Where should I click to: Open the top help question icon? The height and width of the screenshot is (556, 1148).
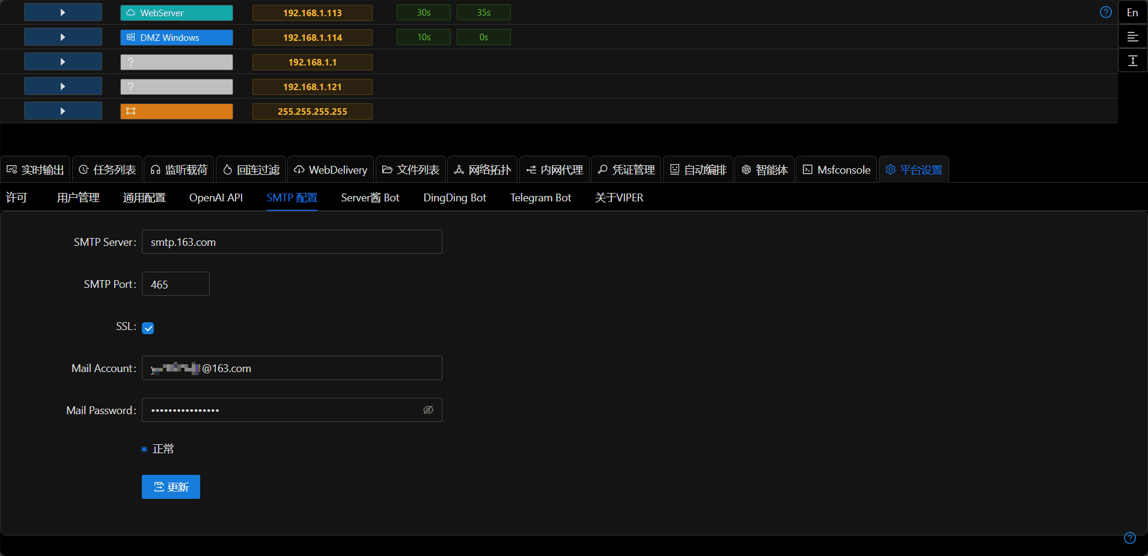point(1105,12)
